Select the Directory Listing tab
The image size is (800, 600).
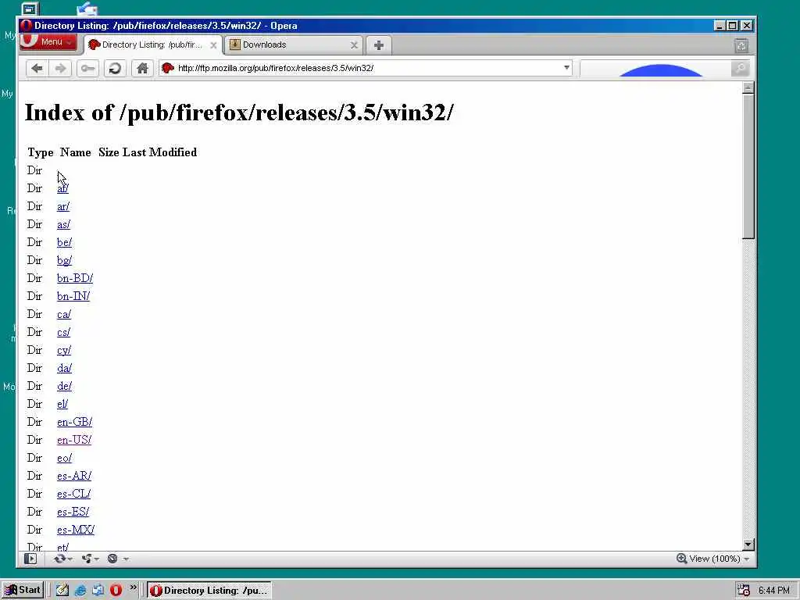pyautogui.click(x=152, y=45)
